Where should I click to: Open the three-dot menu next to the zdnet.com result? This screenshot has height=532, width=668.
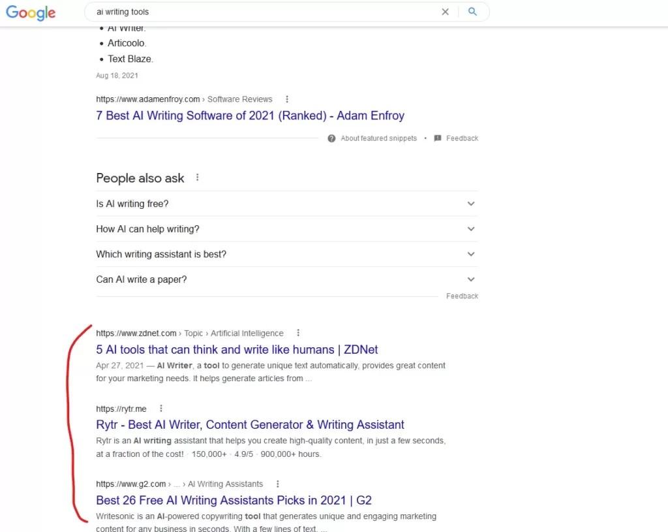point(298,332)
